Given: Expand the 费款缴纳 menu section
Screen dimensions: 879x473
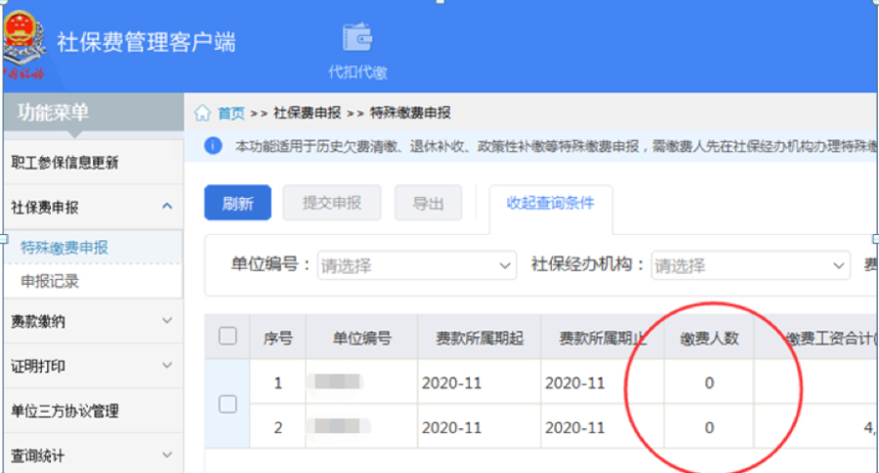Looking at the screenshot, I should [x=167, y=320].
